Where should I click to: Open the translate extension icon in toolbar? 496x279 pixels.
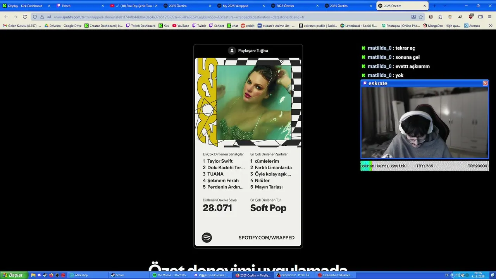pos(460,17)
